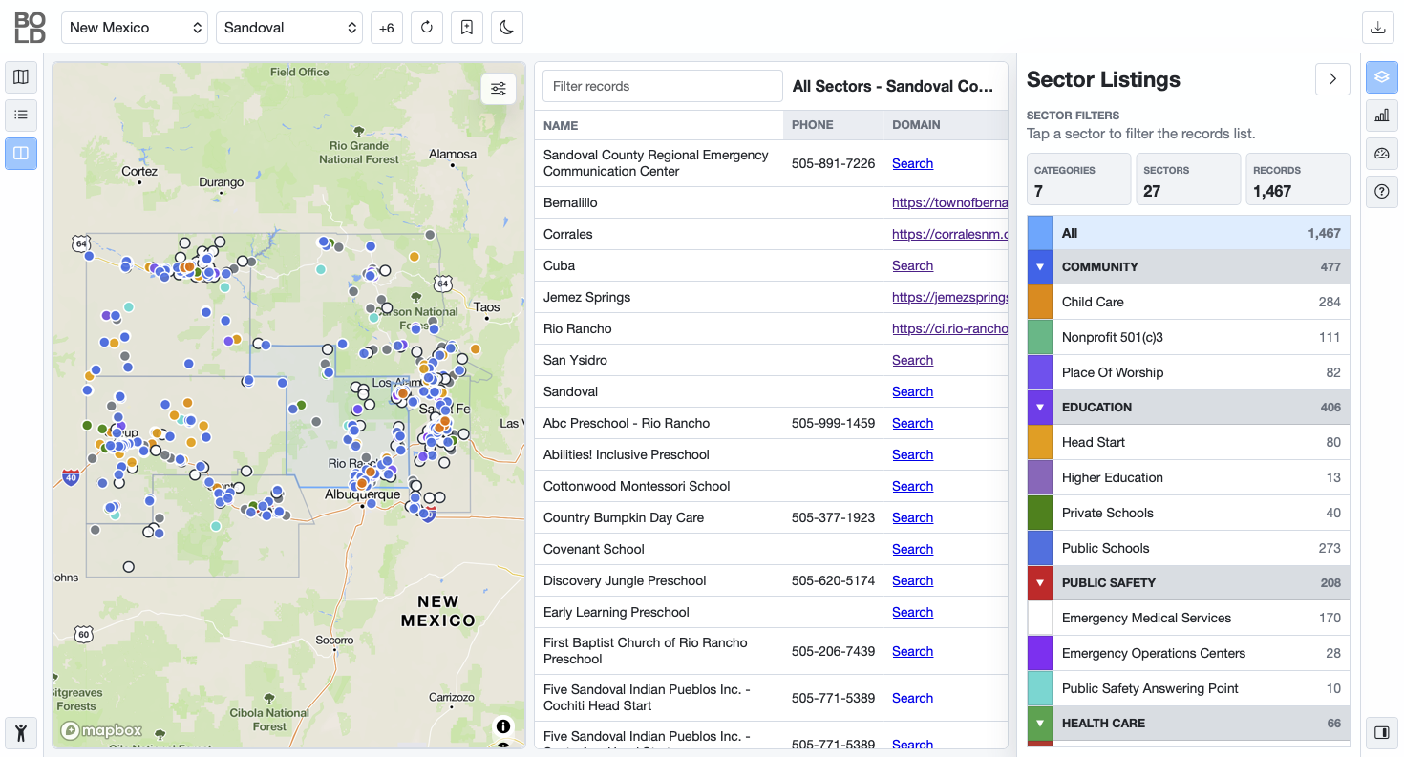Click the refresh/reset icon in top toolbar
The height and width of the screenshot is (757, 1404).
(427, 28)
